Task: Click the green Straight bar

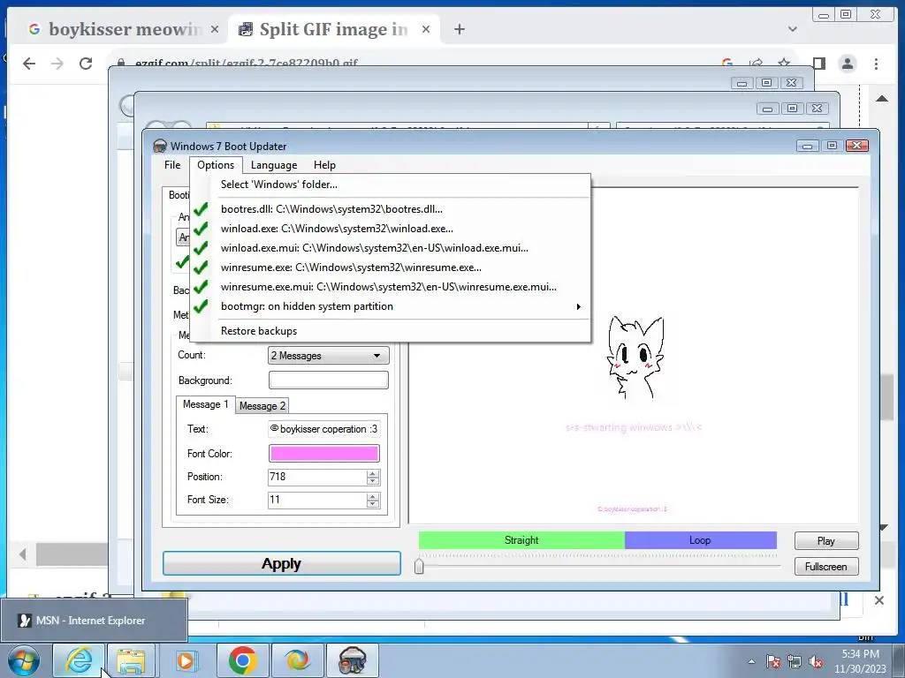Action: pyautogui.click(x=521, y=540)
